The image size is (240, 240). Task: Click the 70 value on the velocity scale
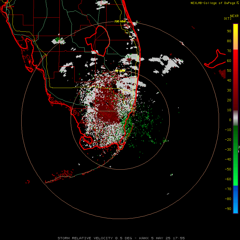click(x=229, y=51)
